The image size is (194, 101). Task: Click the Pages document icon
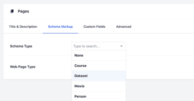12,11
